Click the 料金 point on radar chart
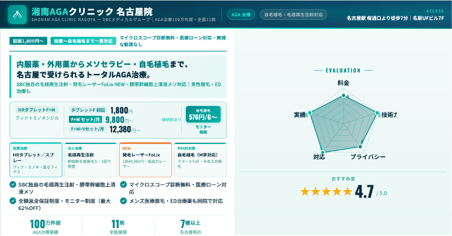 click(343, 97)
